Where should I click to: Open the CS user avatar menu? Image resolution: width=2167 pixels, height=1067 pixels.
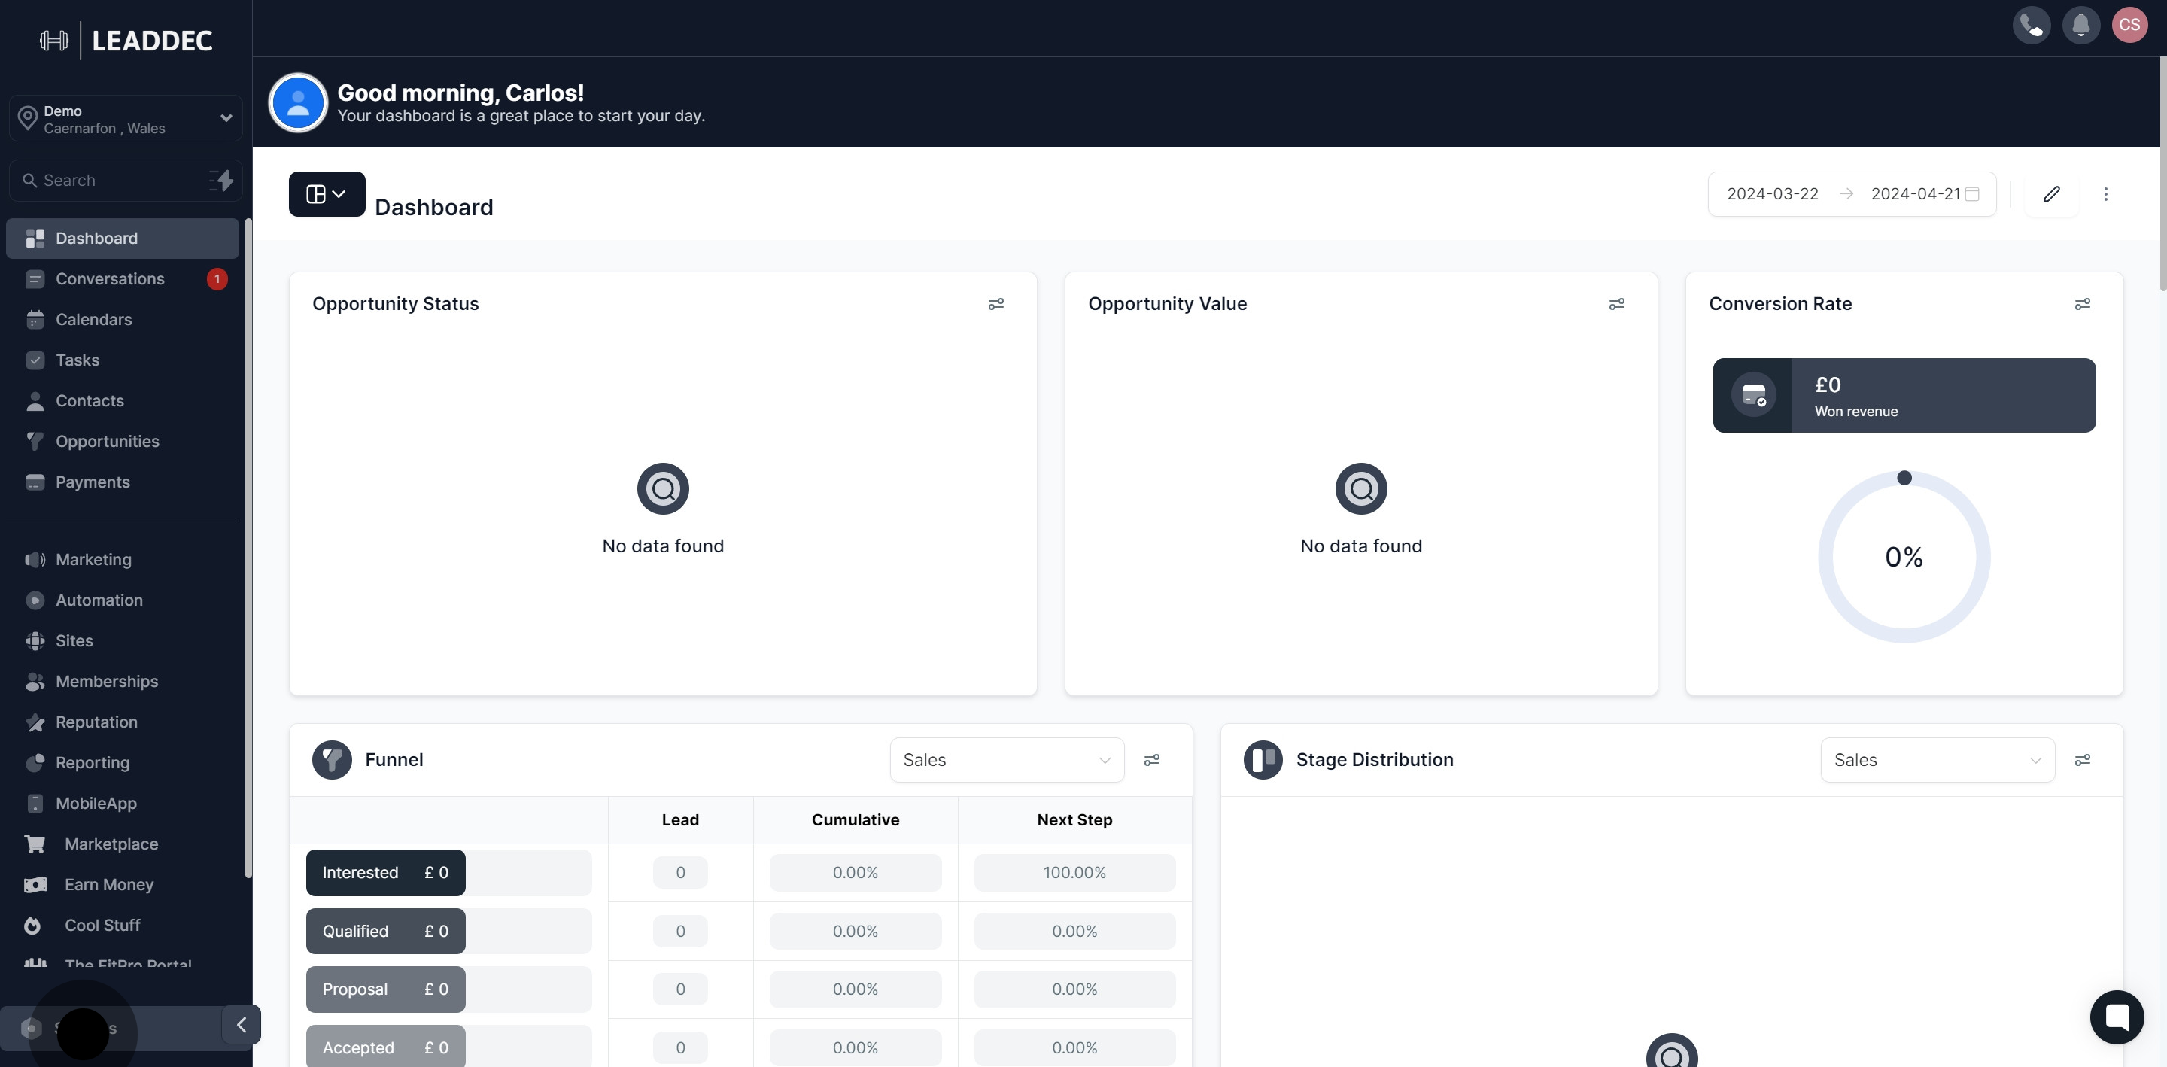tap(2130, 24)
